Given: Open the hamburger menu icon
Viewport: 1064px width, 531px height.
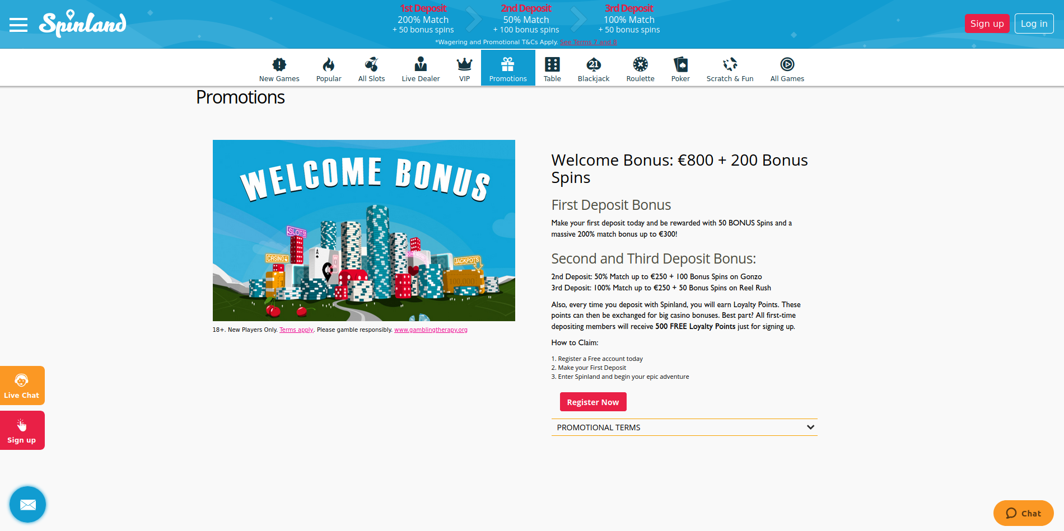Looking at the screenshot, I should tap(18, 25).
